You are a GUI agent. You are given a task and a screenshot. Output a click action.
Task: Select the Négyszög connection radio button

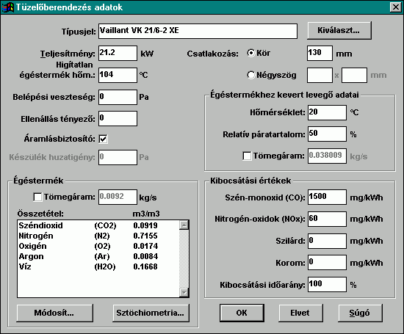coord(251,75)
